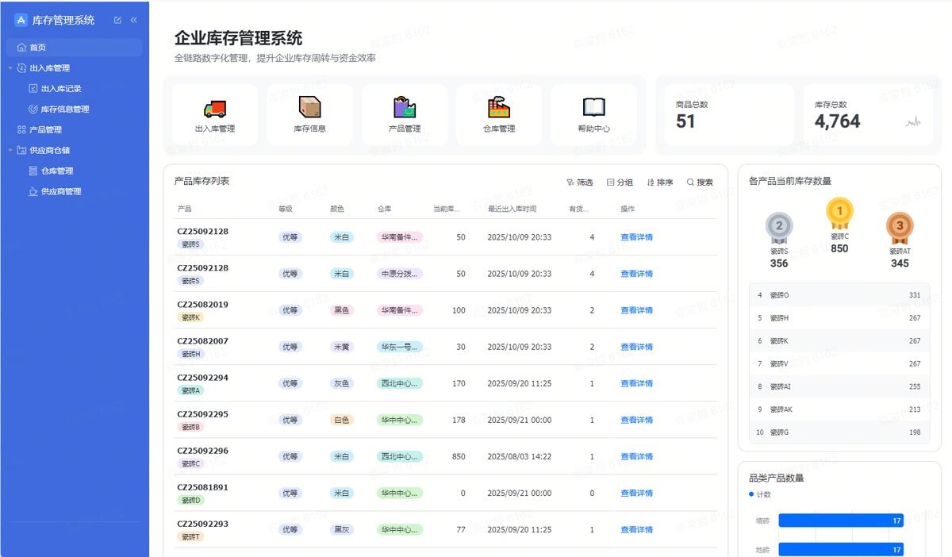Screen dimensions: 952x557
Task: Click the 灰色 color tag in CZ25092294 row
Action: [342, 383]
